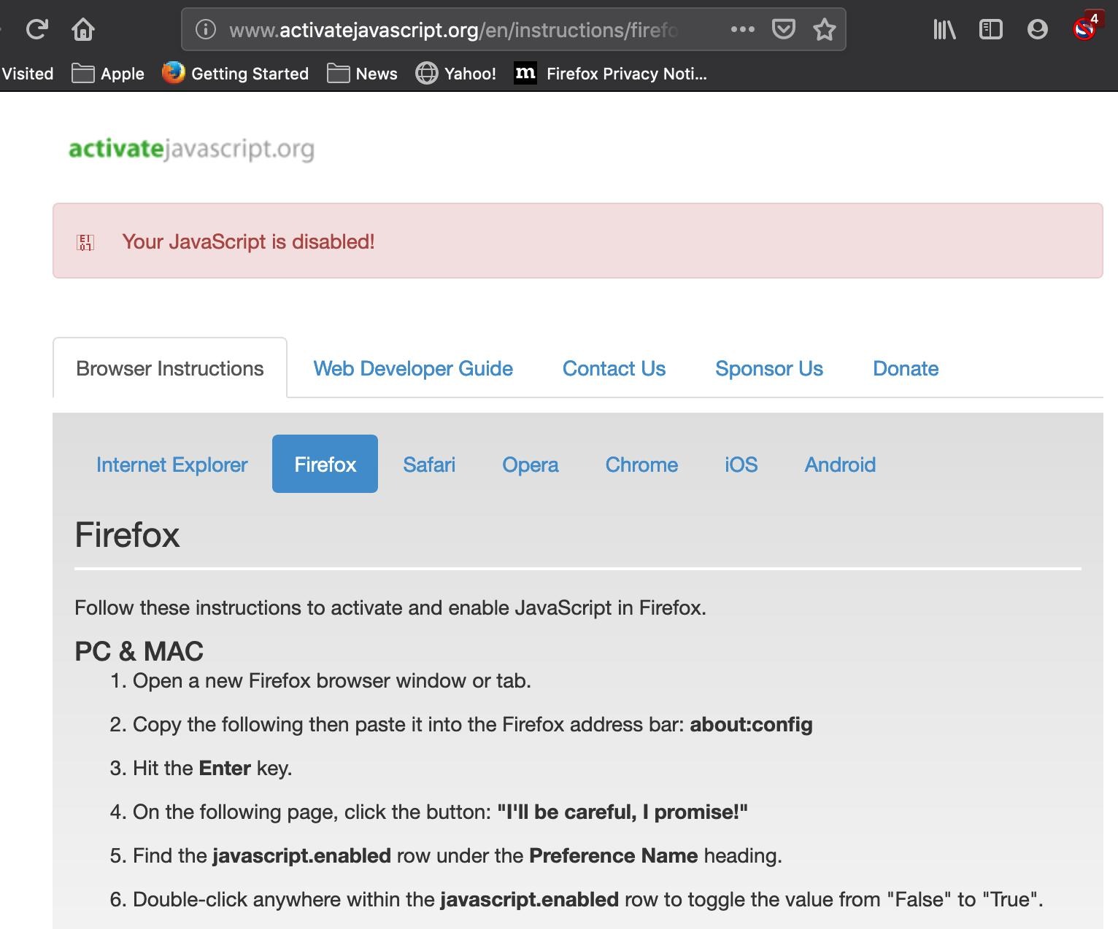
Task: Save this page to Pocket
Action: coord(783,29)
